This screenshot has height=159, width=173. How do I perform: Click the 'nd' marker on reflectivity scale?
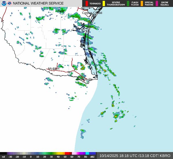coord(3,157)
